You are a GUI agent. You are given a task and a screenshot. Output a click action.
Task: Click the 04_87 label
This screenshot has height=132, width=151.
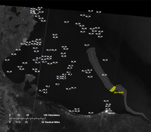tap(55, 35)
